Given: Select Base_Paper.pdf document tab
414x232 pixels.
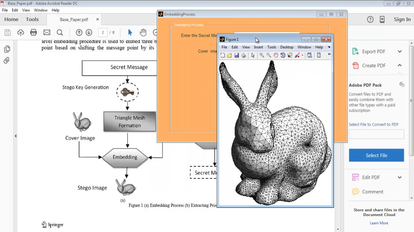Looking at the screenshot, I should [x=74, y=20].
